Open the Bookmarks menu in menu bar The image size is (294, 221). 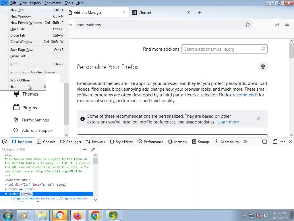click(x=53, y=3)
